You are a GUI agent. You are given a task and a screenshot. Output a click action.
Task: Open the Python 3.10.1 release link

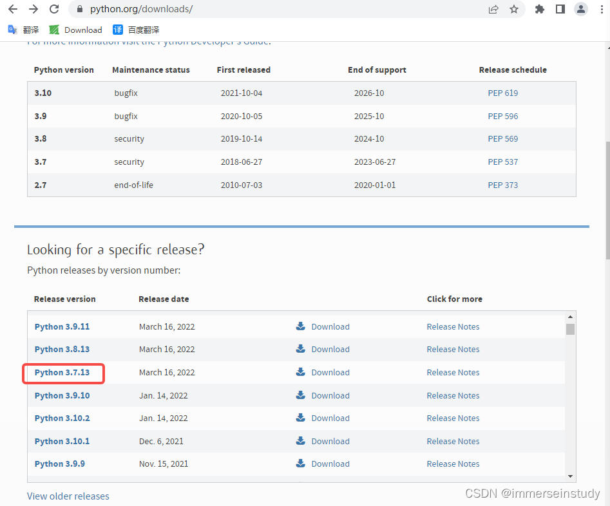tap(62, 442)
